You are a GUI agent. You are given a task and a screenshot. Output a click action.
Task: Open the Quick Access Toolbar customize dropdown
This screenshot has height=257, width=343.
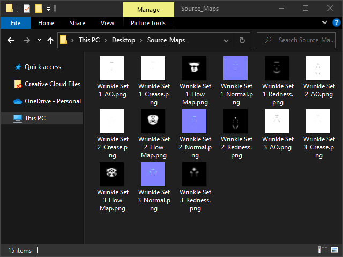49,9
